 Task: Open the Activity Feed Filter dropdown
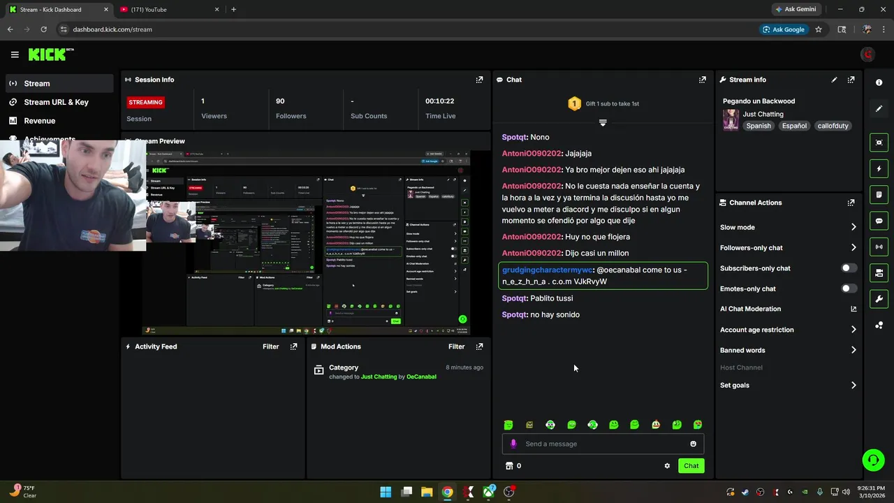pos(270,347)
